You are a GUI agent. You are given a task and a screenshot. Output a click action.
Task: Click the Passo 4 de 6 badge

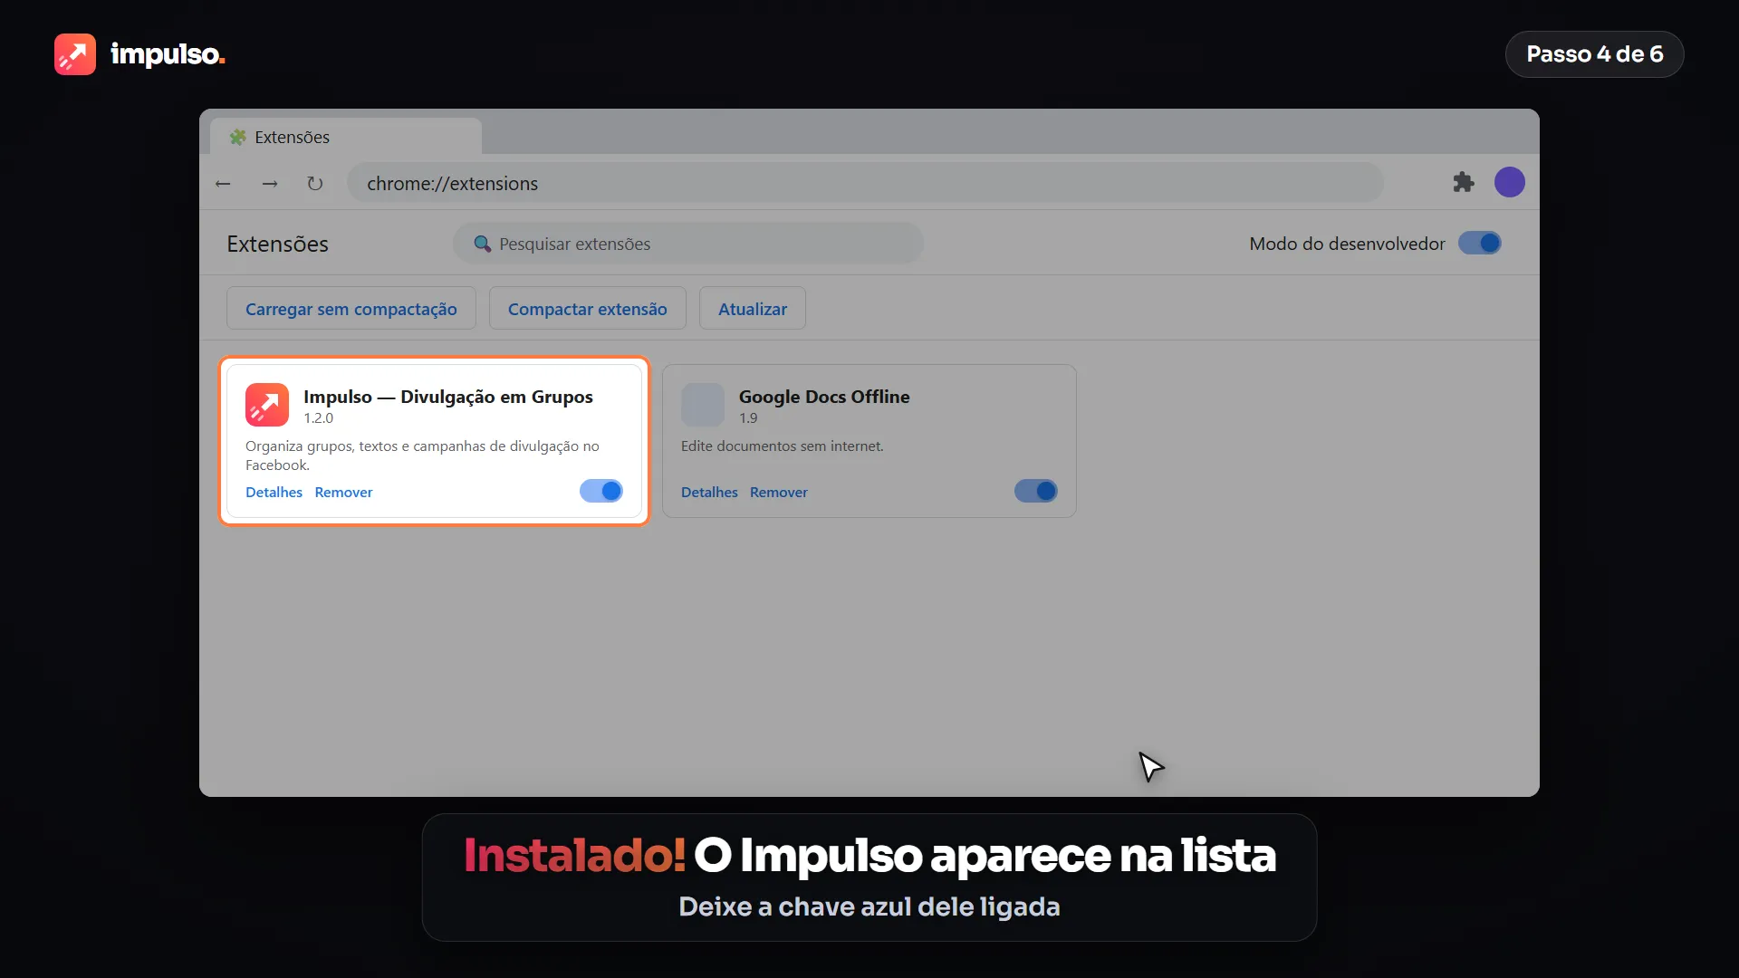1595,54
